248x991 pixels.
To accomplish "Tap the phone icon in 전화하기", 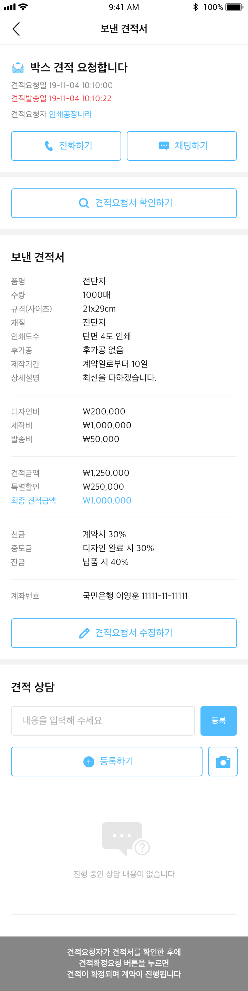I will click(x=49, y=146).
